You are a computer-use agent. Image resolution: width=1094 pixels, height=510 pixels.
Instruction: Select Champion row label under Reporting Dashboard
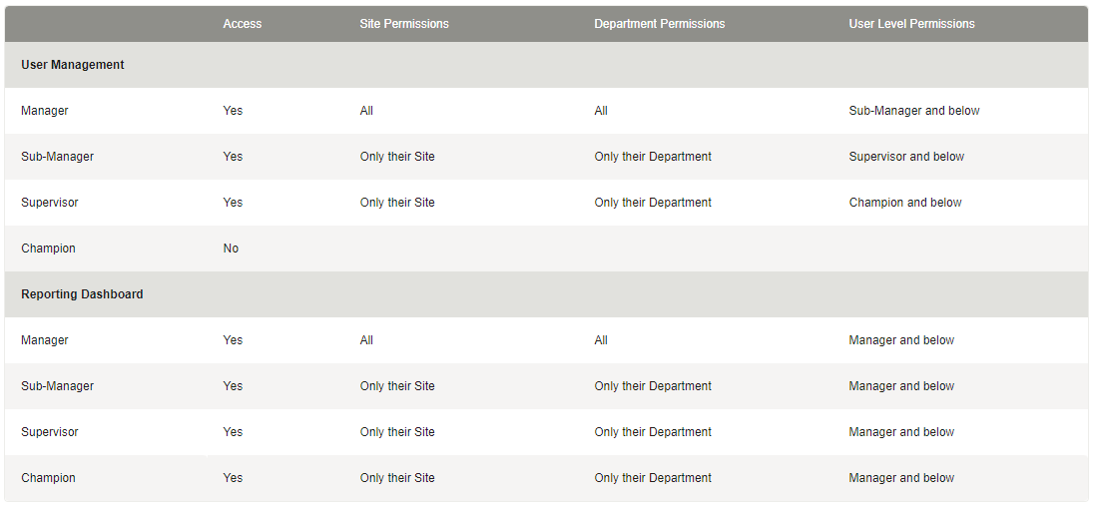pos(48,478)
